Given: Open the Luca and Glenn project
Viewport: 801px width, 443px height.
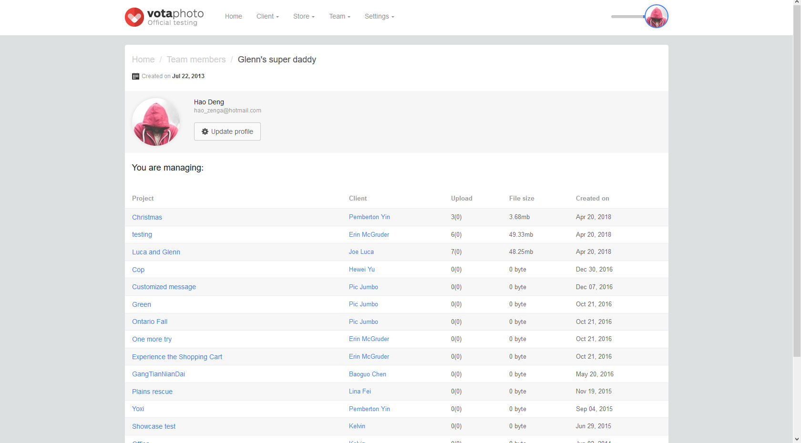Looking at the screenshot, I should (x=156, y=252).
